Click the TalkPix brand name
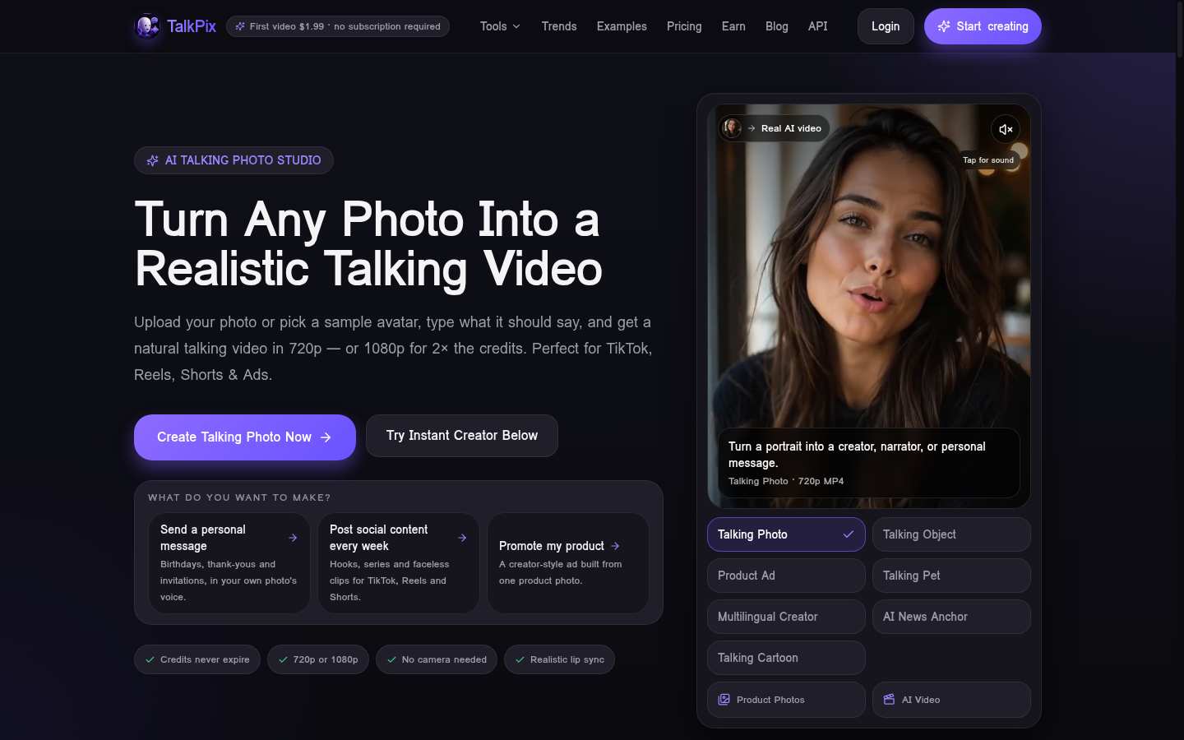This screenshot has height=740, width=1184. pyautogui.click(x=192, y=26)
